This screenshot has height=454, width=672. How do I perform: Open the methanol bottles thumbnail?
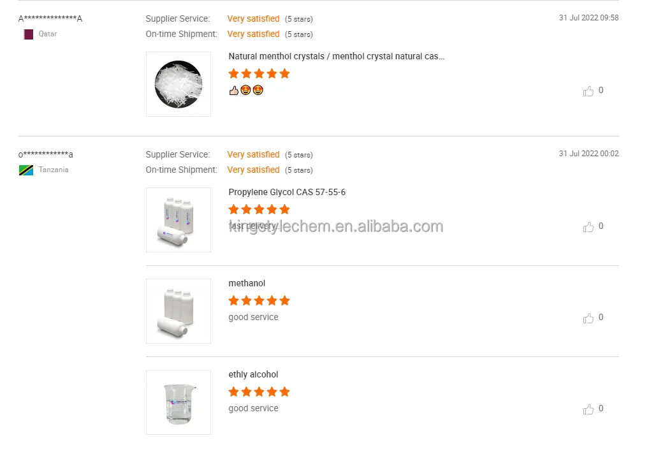(179, 311)
